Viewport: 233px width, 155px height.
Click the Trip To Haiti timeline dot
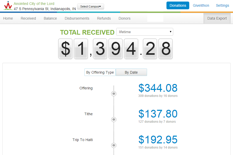114,145
